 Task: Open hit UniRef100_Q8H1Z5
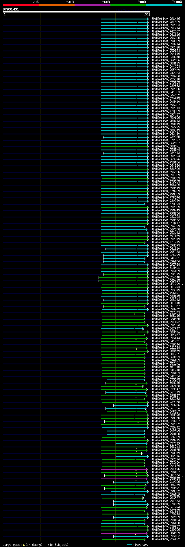166,63
